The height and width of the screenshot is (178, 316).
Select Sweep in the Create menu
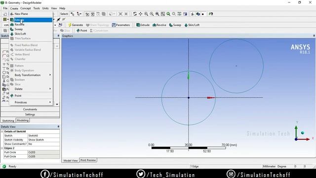(x=31, y=29)
